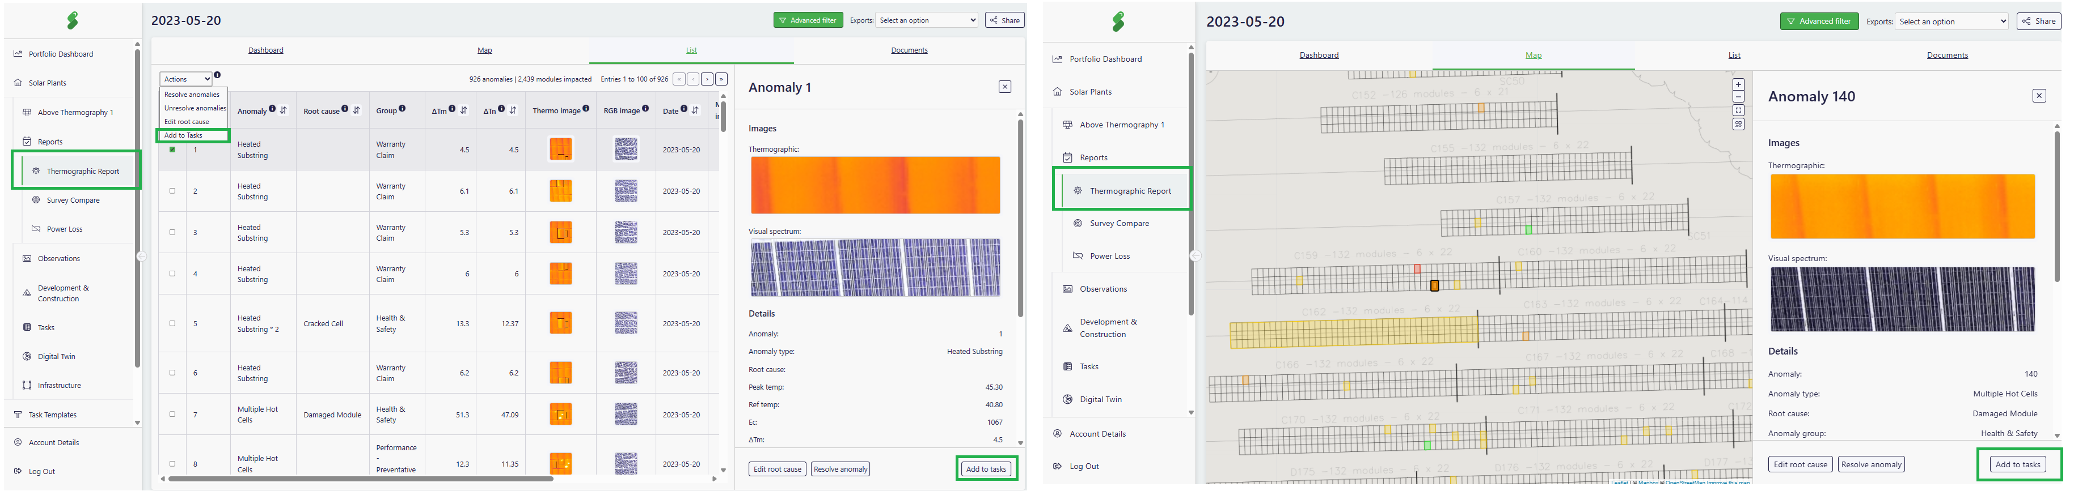Click Edit root cause in Anomaly 1 panel

pyautogui.click(x=777, y=469)
